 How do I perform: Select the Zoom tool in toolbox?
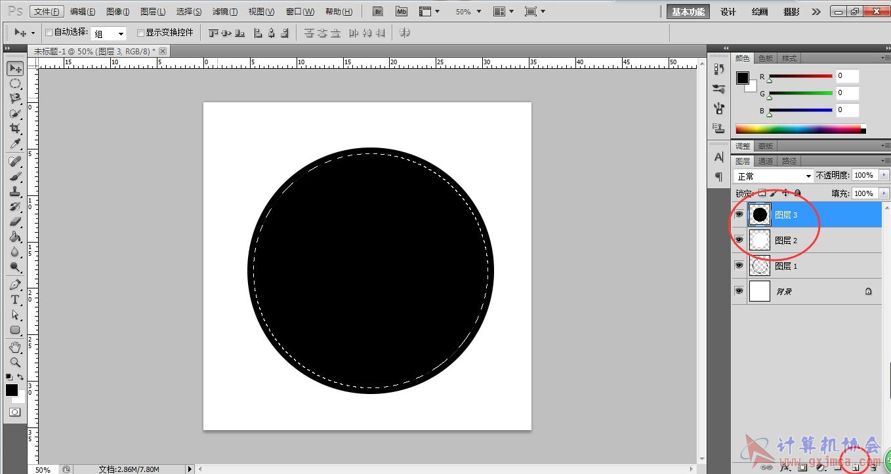pos(15,362)
